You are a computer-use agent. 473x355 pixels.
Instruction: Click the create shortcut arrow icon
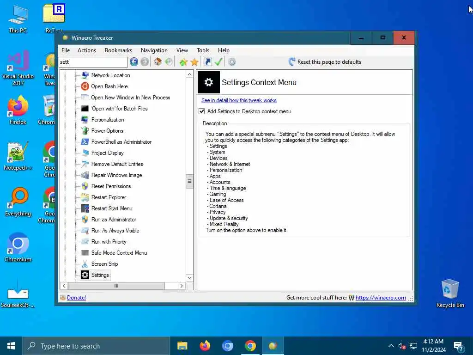207,62
